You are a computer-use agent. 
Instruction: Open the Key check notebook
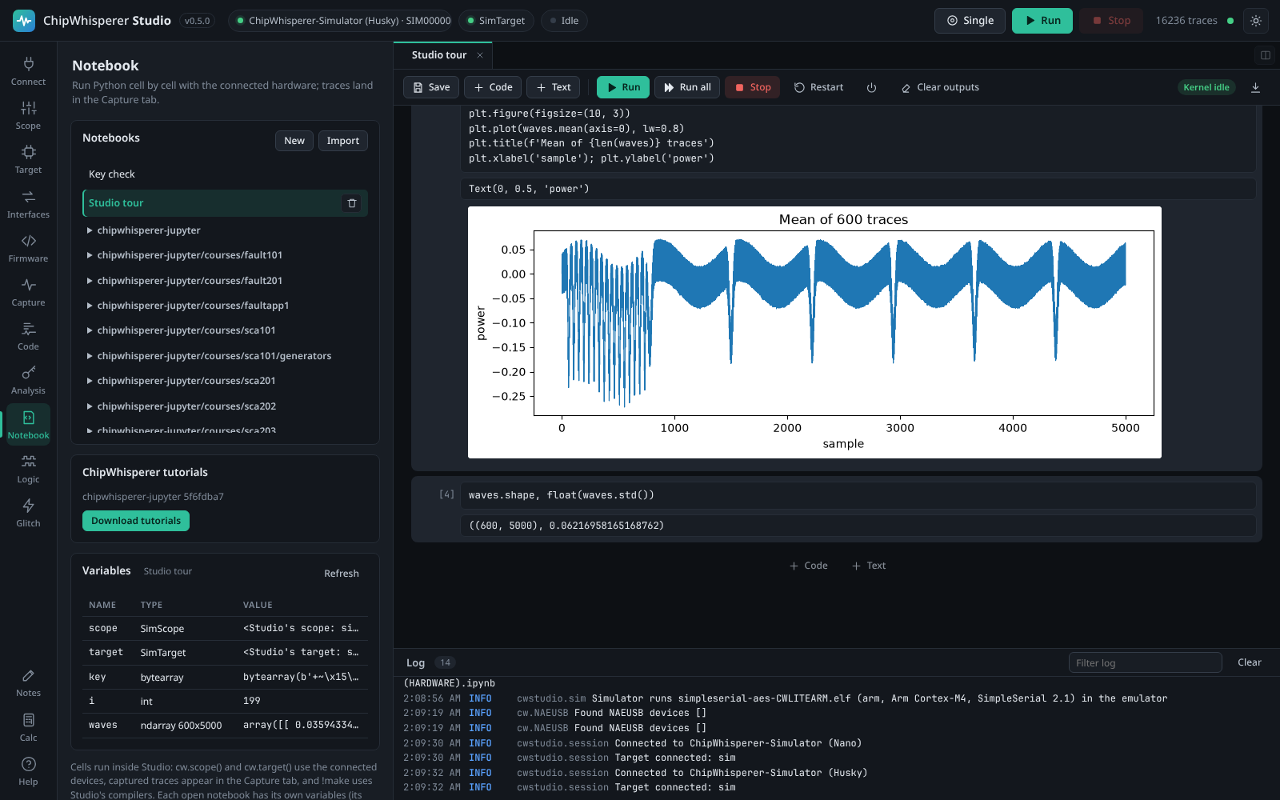click(225, 174)
